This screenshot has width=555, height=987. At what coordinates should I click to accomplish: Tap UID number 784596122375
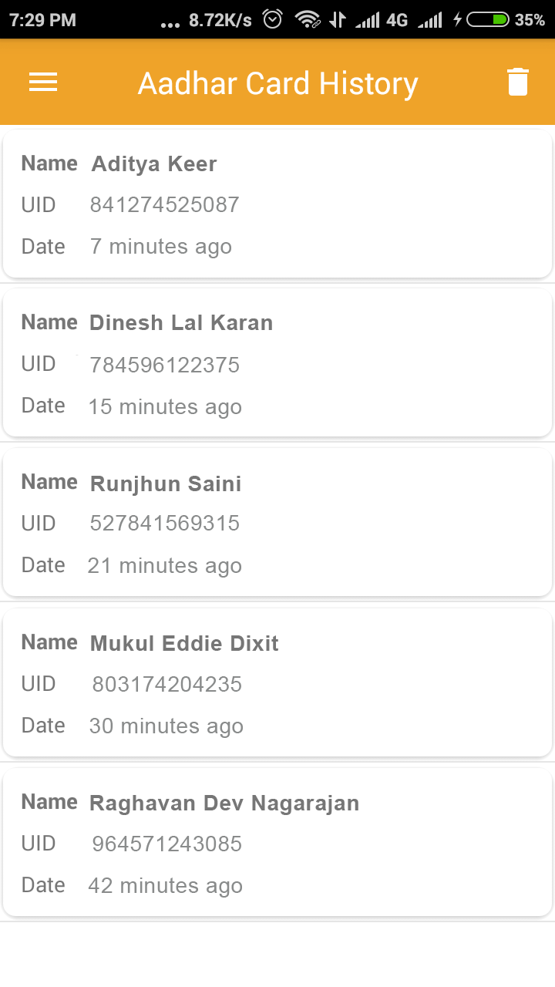(x=164, y=365)
